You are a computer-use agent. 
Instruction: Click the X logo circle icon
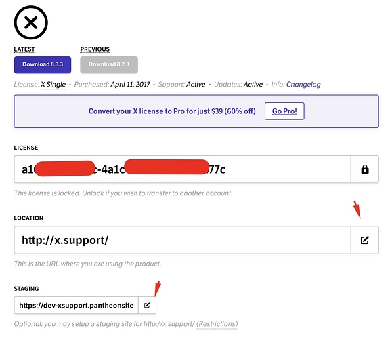31,22
